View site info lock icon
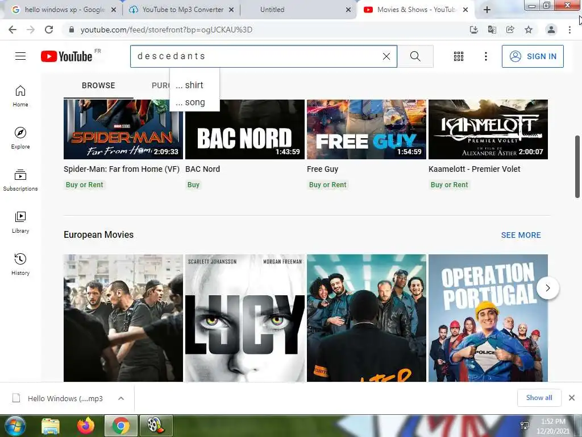This screenshot has height=437, width=582. point(72,30)
